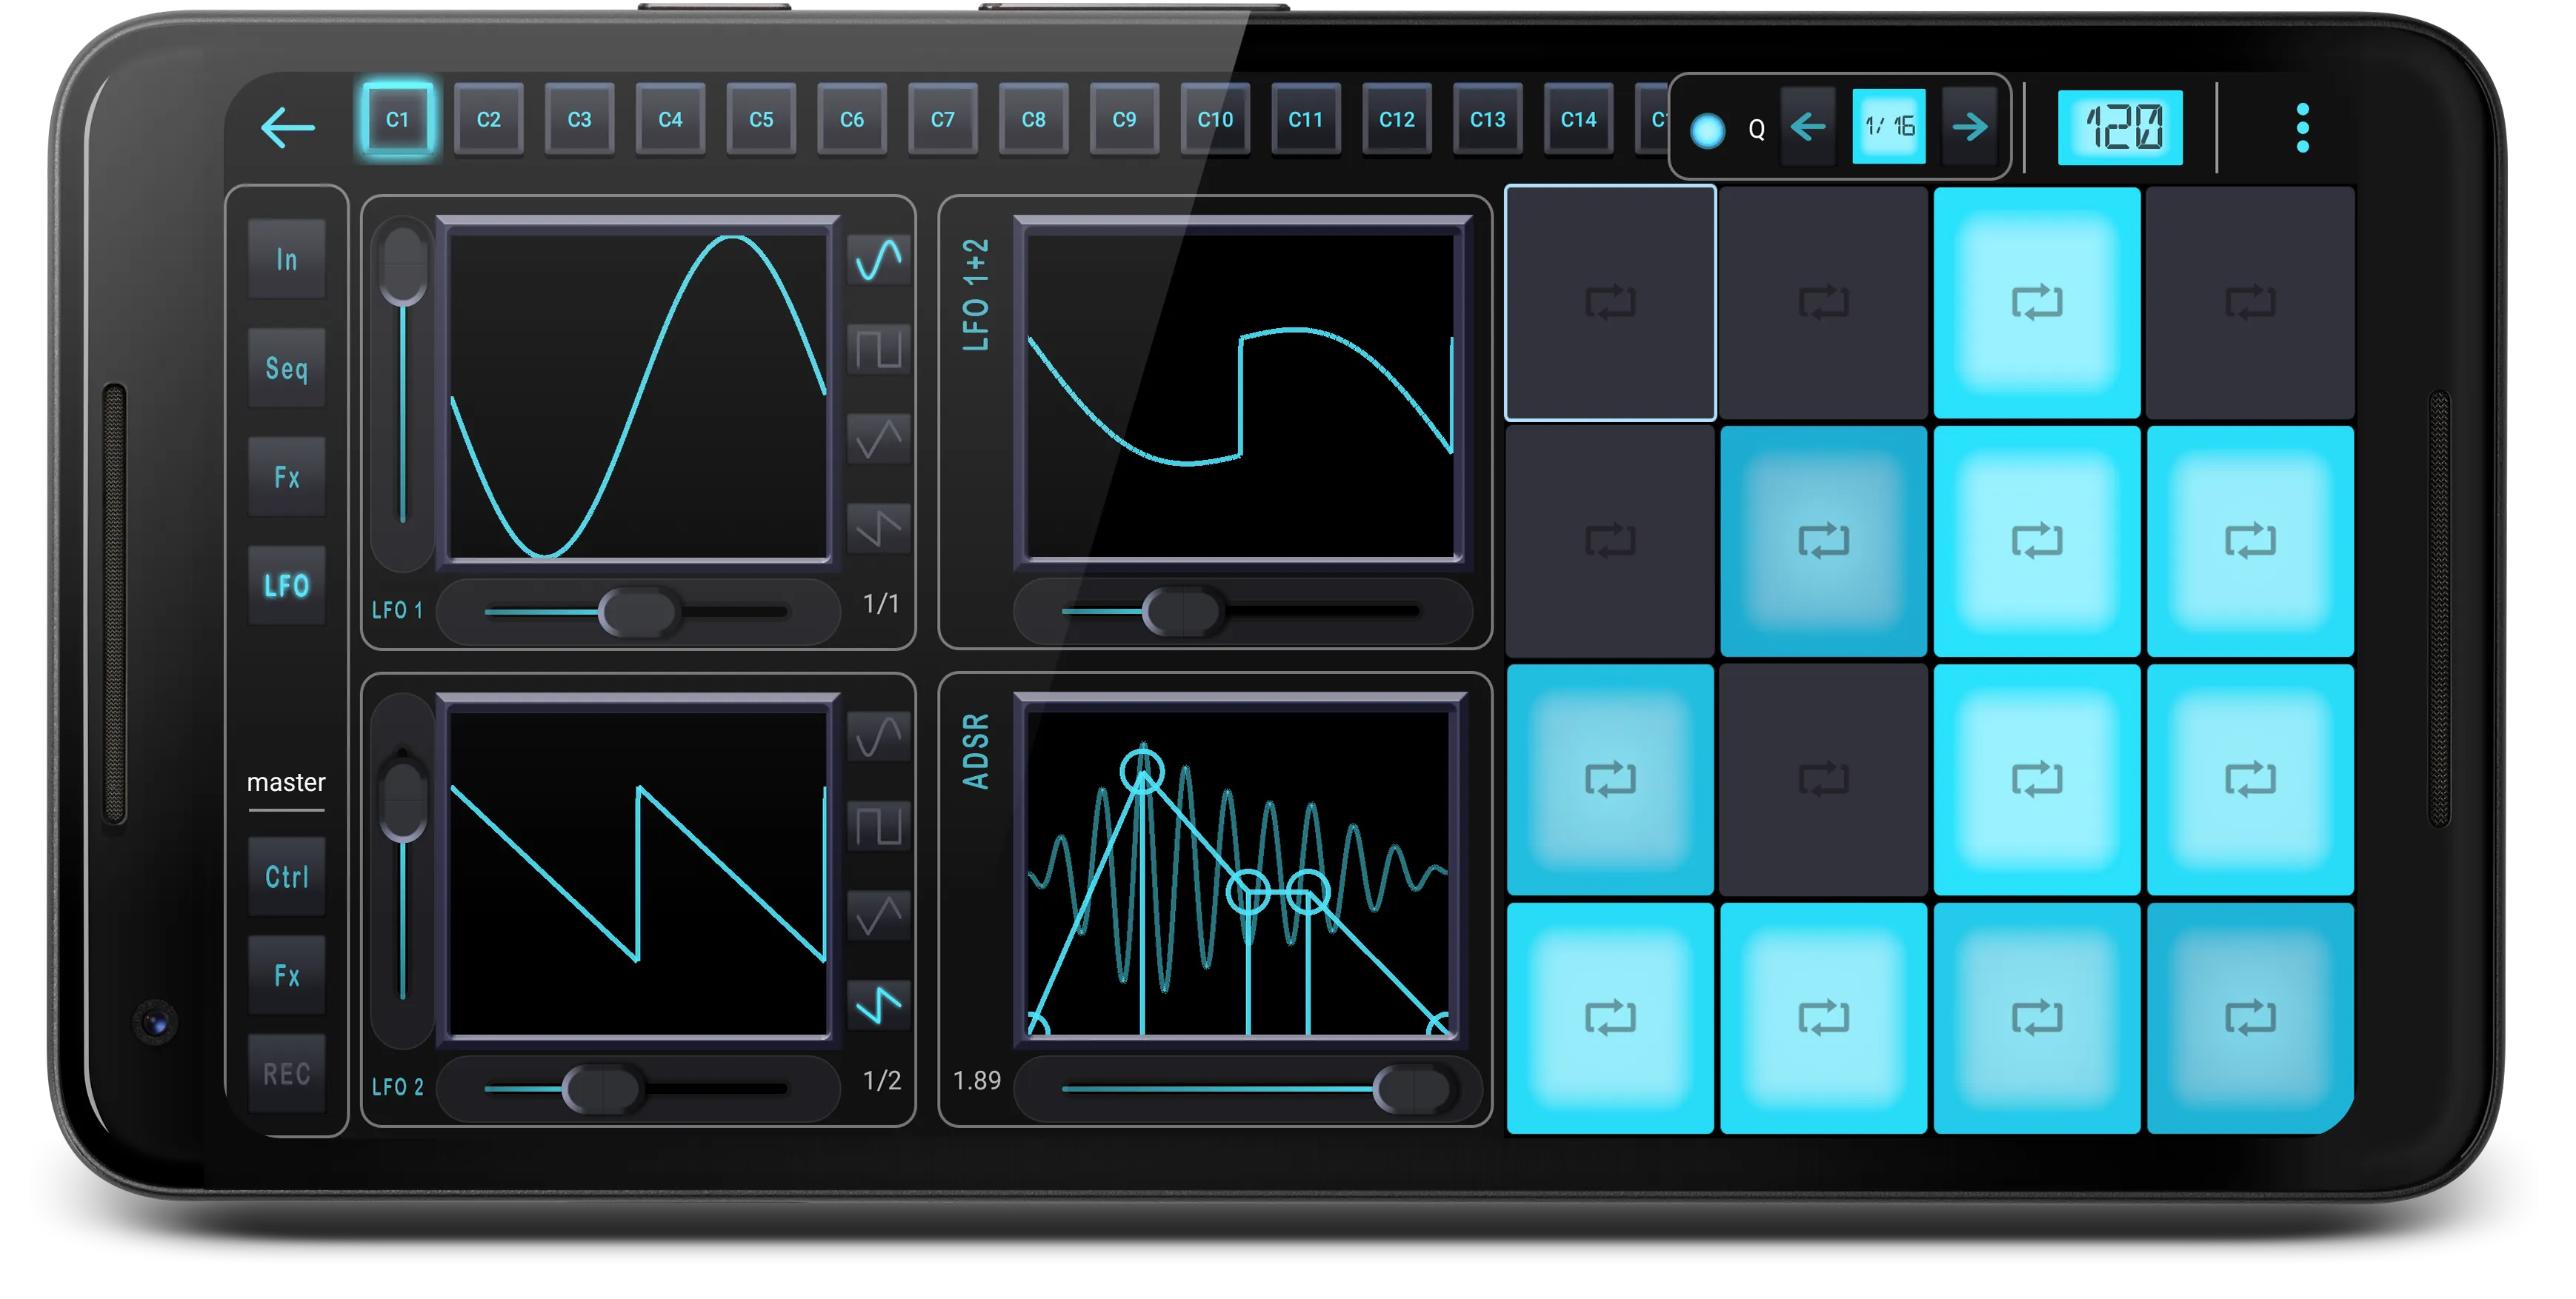Trigger second pad in bottom row
2576x1299 pixels.
point(1823,1018)
